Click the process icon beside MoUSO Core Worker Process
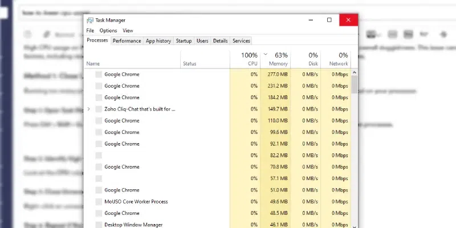 click(99, 202)
